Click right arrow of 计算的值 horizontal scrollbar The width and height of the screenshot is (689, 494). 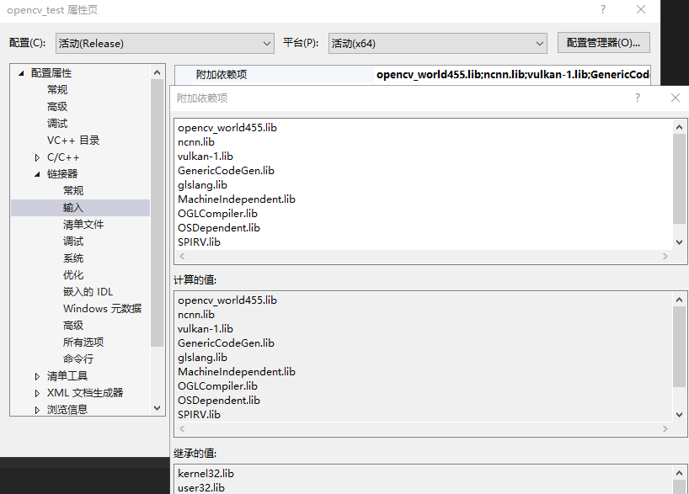tap(665, 429)
